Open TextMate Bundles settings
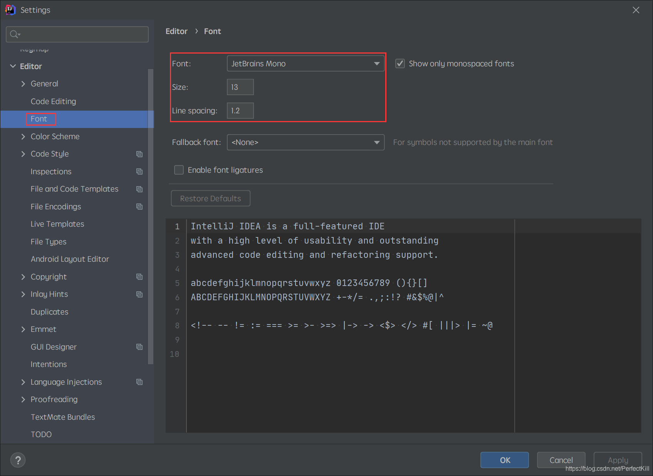This screenshot has height=476, width=653. point(63,417)
